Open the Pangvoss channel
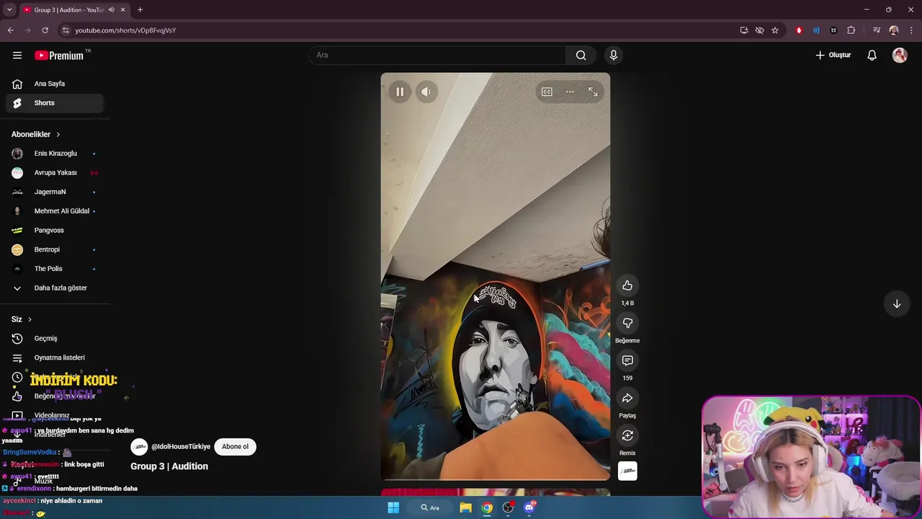The image size is (922, 519). click(x=55, y=231)
